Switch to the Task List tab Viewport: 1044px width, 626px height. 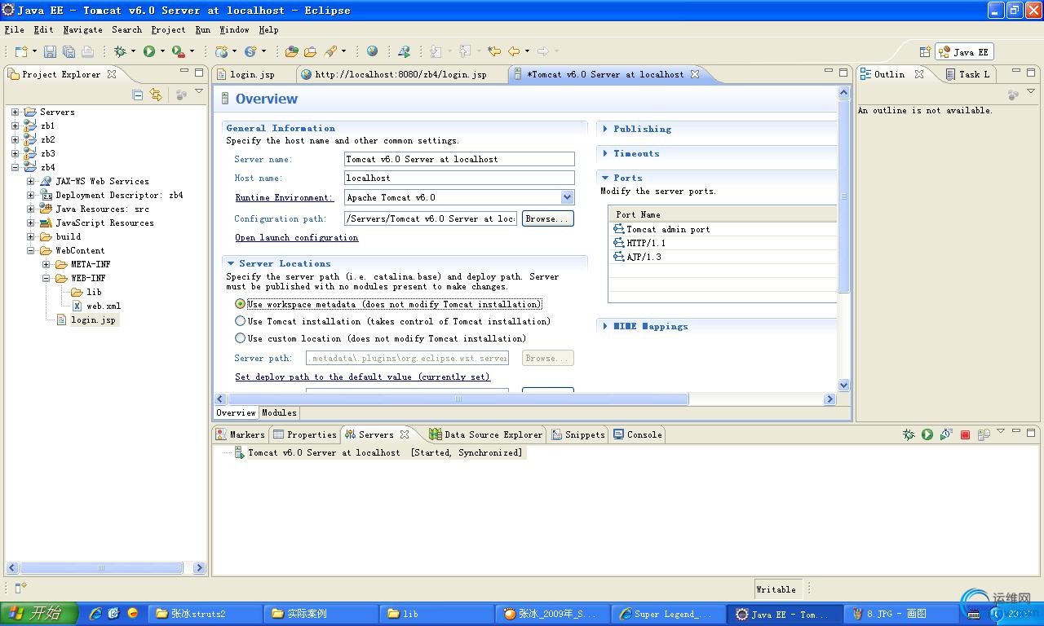[x=967, y=74]
